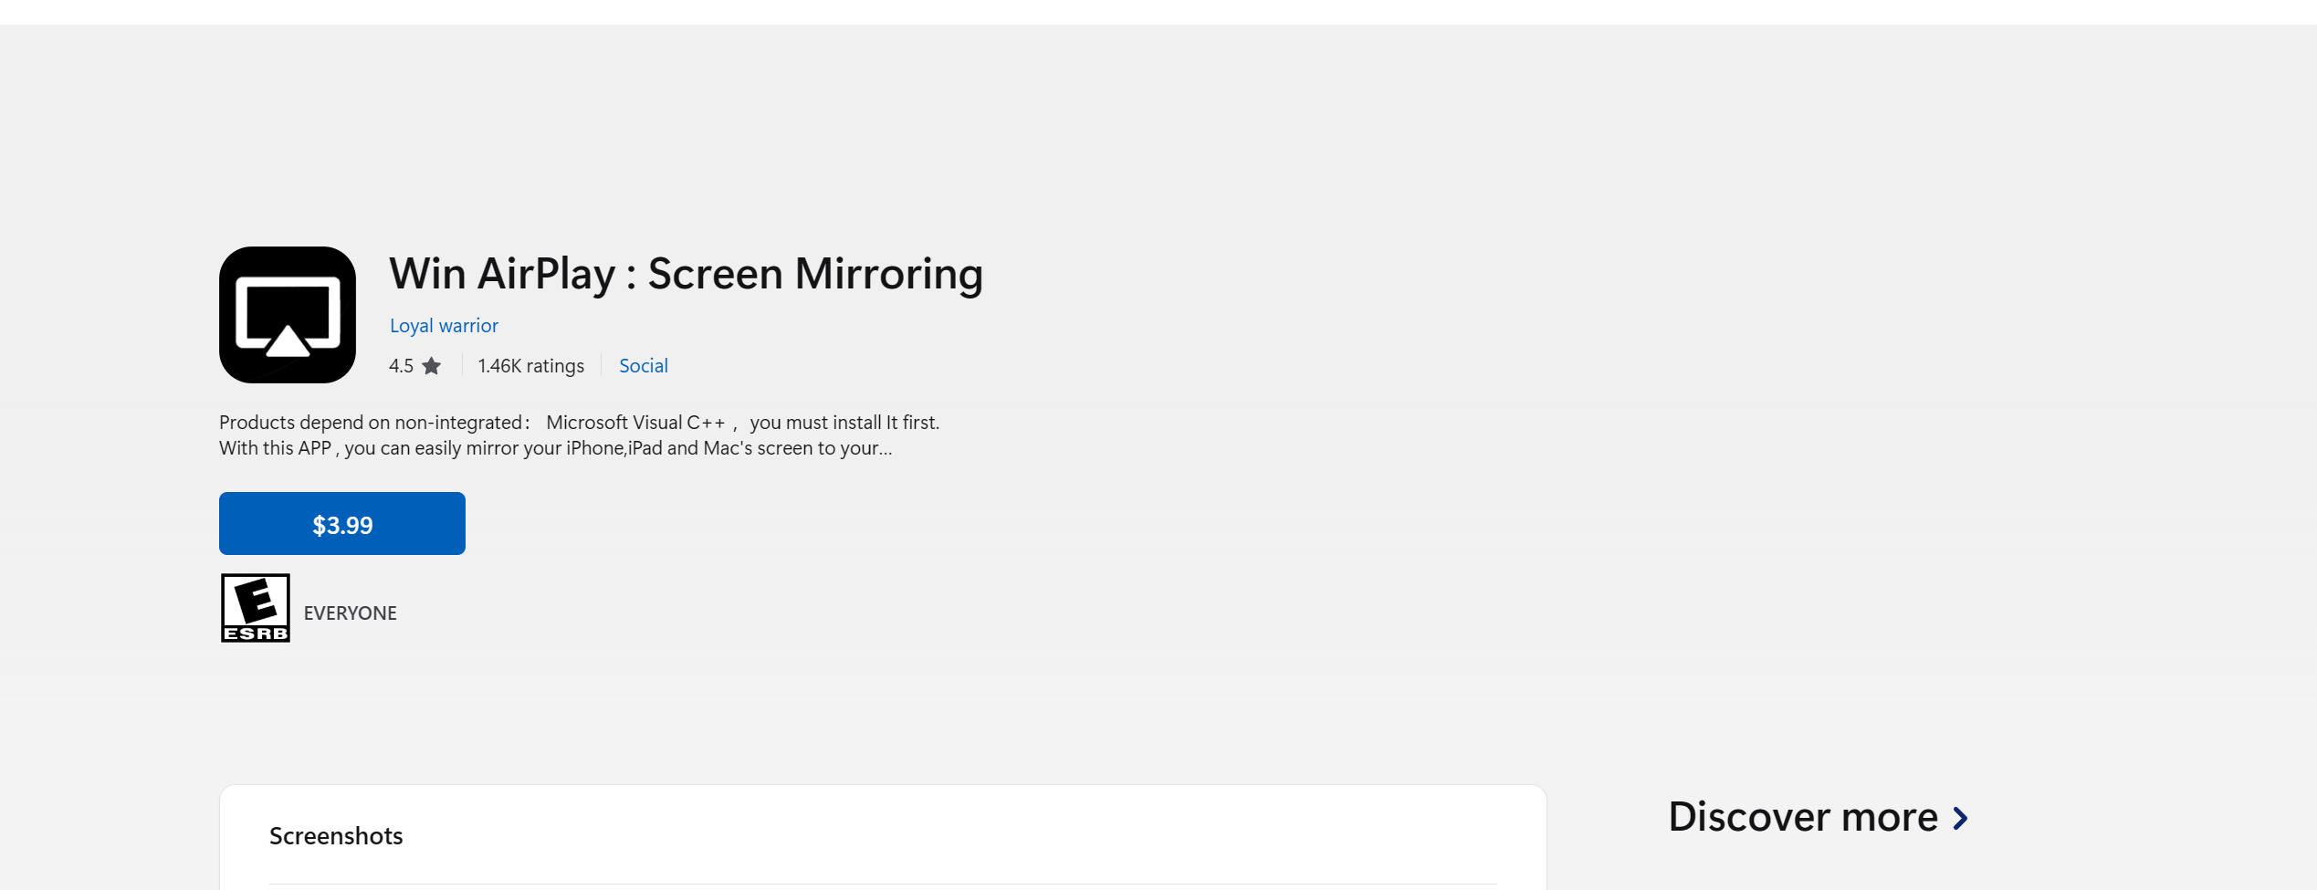Screen dimensions: 2317x890
Task: Open the Loyal warrior publisher page
Action: [444, 326]
